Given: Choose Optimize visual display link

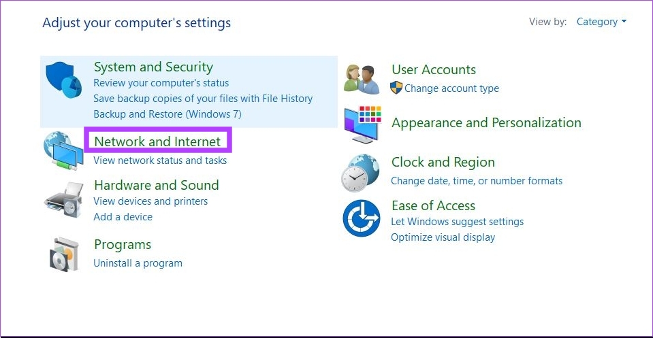Looking at the screenshot, I should click(x=443, y=237).
